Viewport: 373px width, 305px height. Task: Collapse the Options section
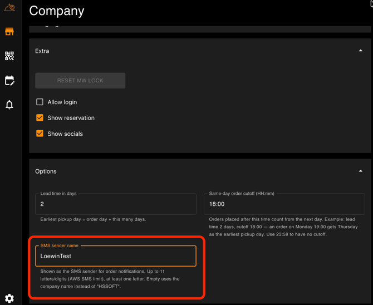(361, 171)
